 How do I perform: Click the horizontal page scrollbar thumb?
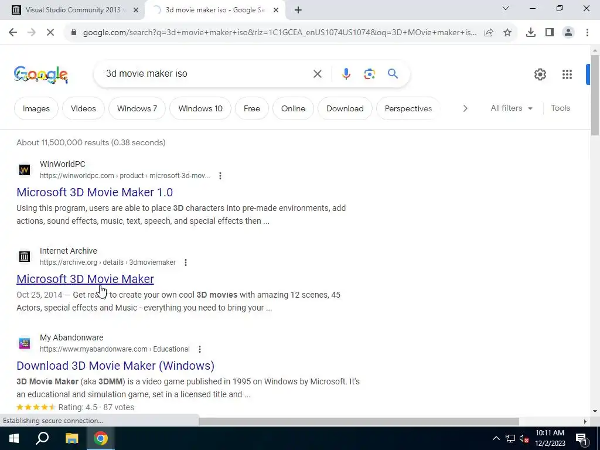pos(359,421)
